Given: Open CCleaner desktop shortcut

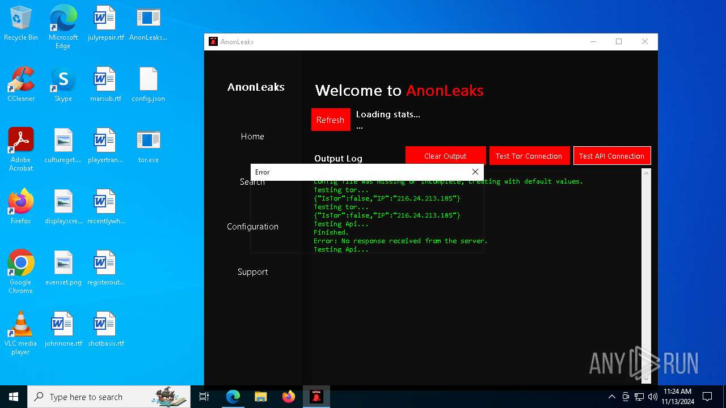Looking at the screenshot, I should point(21,84).
